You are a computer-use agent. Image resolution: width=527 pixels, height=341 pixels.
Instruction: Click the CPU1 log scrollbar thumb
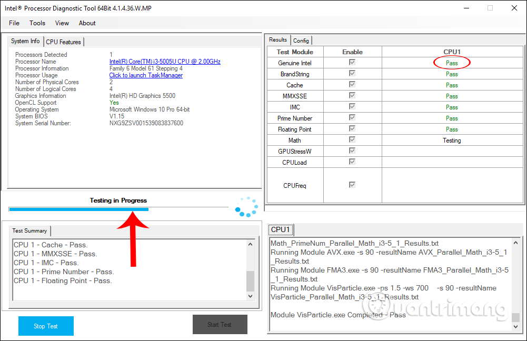tap(515, 317)
